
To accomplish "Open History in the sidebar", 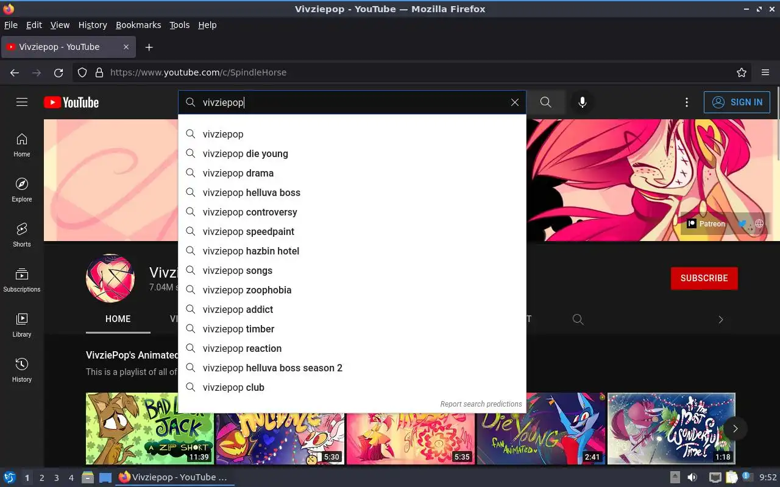I will [x=22, y=370].
